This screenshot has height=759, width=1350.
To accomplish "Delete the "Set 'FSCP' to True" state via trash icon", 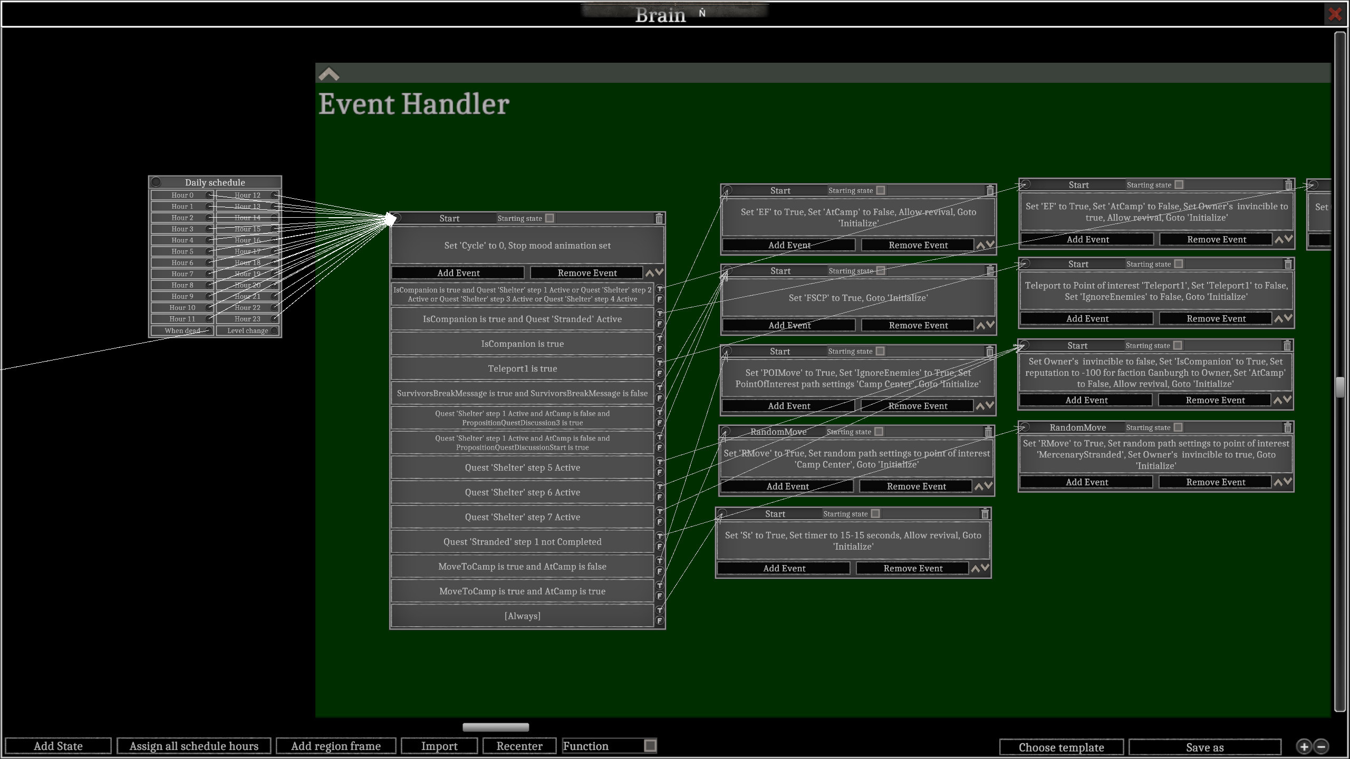I will pos(990,270).
